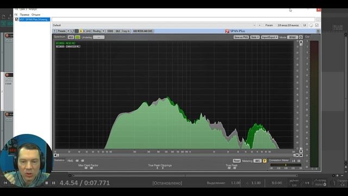The width and height of the screenshot is (348, 196).
Task: Click the spectrum horizontal scroll right arrow
Action: tap(297, 155)
